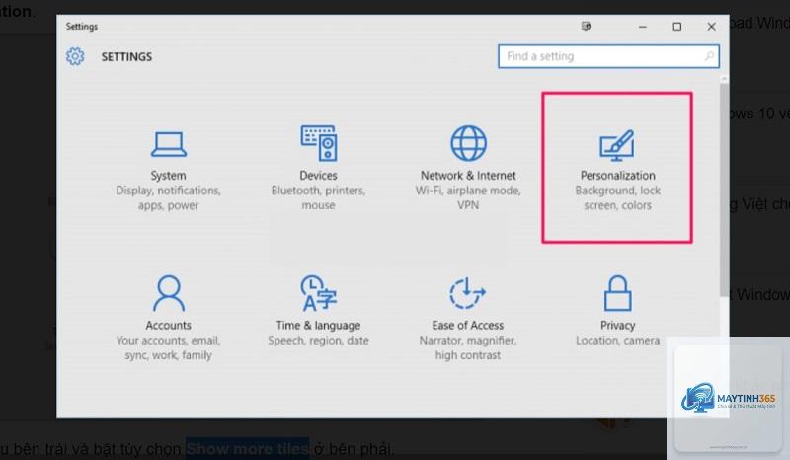Select the Time & language label
Image resolution: width=790 pixels, height=460 pixels.
pyautogui.click(x=318, y=326)
